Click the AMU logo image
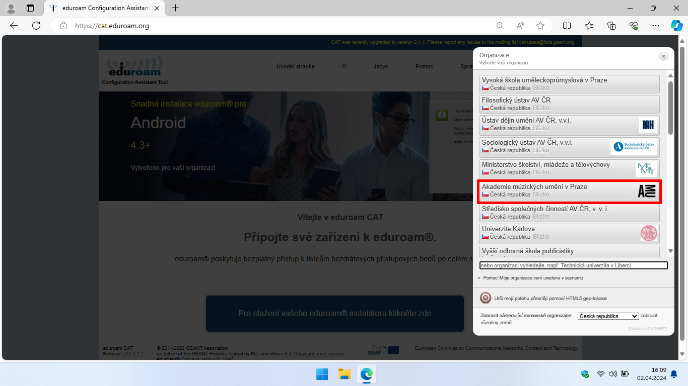Viewport: 688px width, 386px height. pyautogui.click(x=647, y=191)
